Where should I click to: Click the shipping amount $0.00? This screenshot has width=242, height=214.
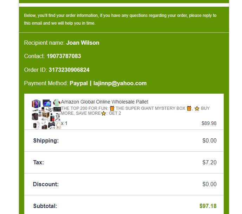pyautogui.click(x=209, y=141)
